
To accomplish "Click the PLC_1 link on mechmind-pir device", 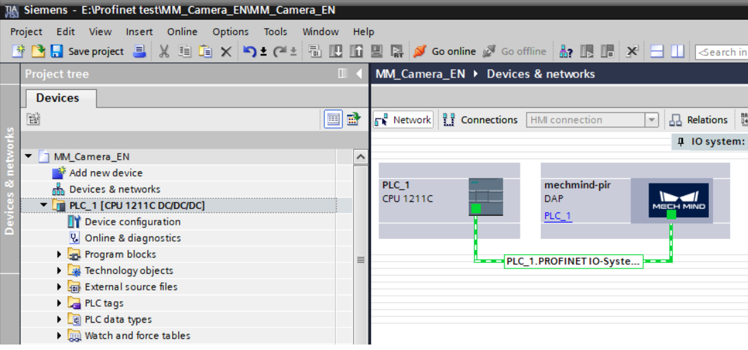I will 557,216.
